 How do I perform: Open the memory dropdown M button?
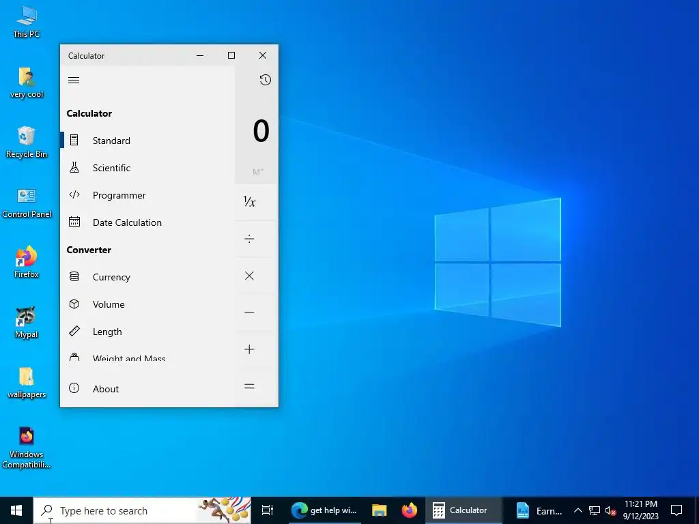click(257, 171)
